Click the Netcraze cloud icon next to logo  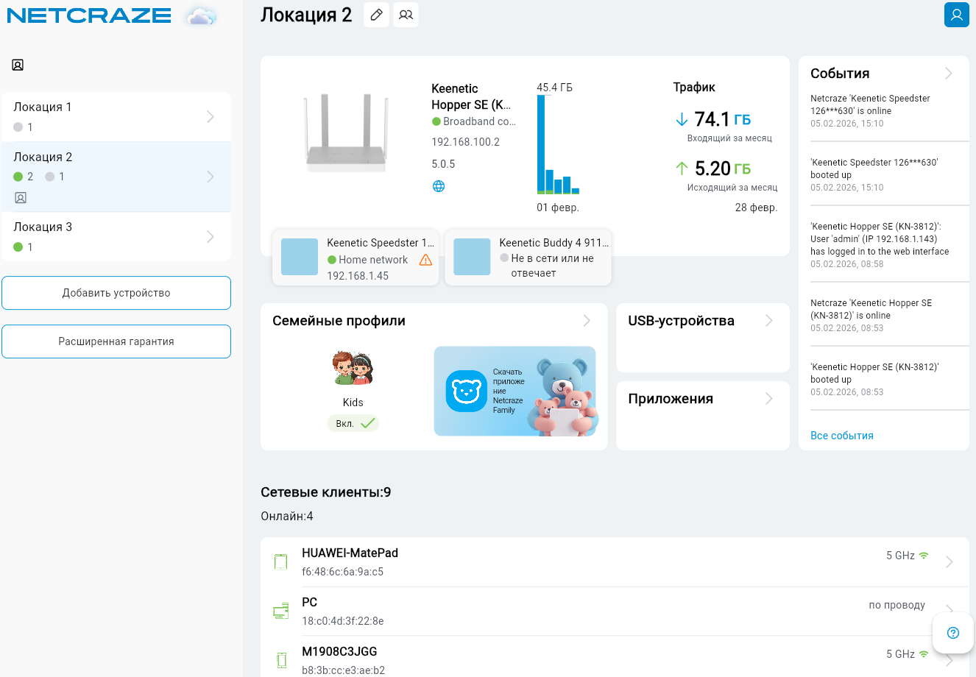point(199,15)
